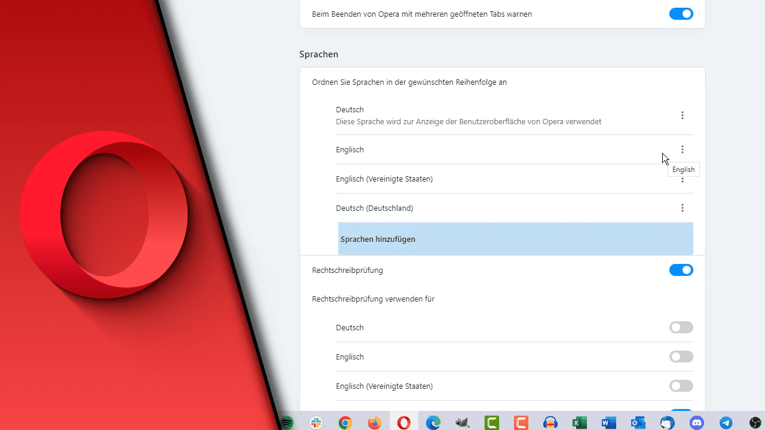This screenshot has width=765, height=430.
Task: Open OBS Studio from the taskbar
Action: point(755,423)
